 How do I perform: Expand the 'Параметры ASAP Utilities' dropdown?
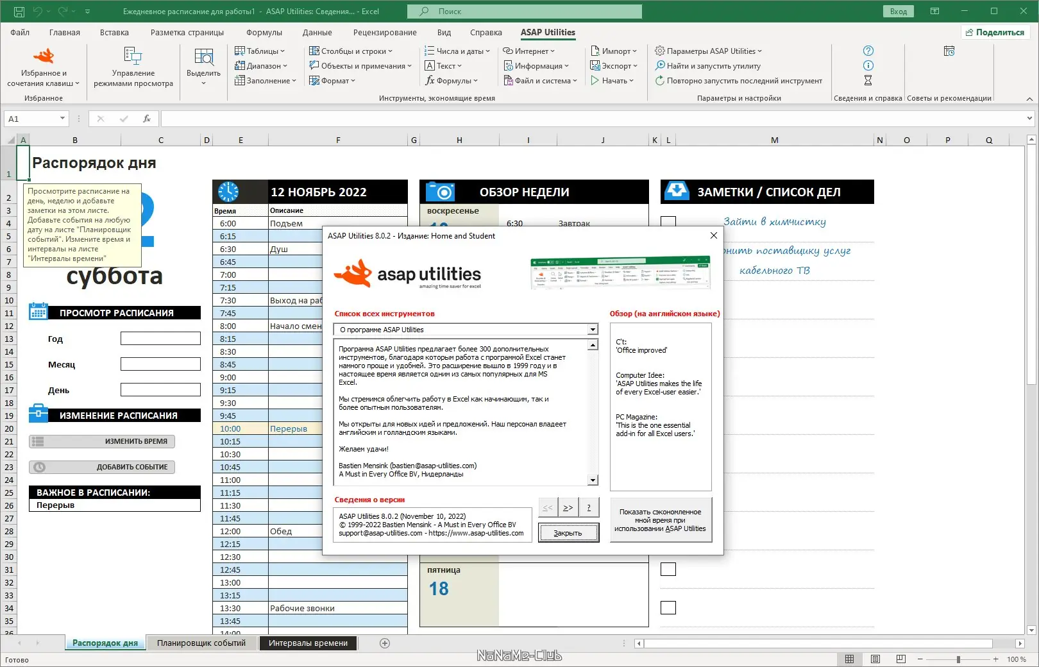709,51
